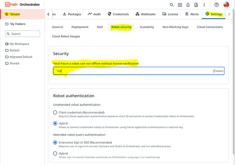The image size is (235, 165).
Task: Click the Packages download icon
Action: [64, 14]
